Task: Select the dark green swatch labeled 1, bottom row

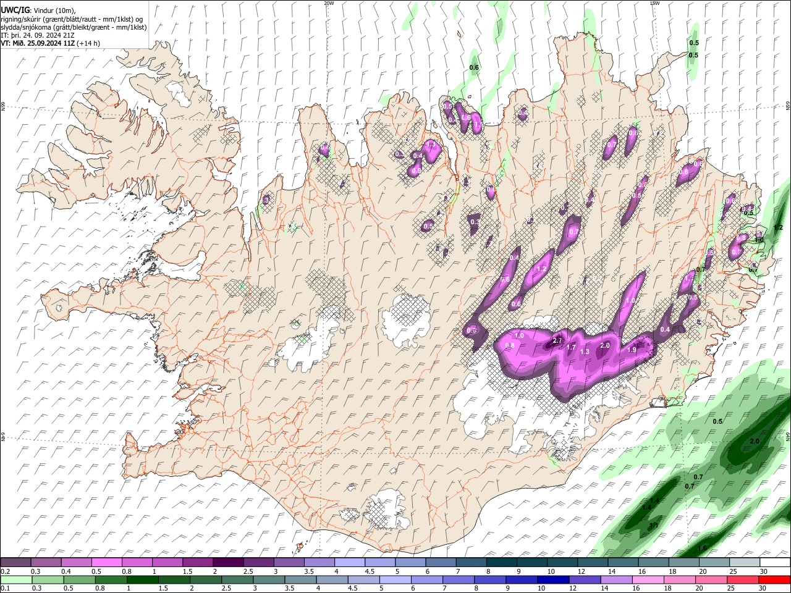Action: (142, 579)
